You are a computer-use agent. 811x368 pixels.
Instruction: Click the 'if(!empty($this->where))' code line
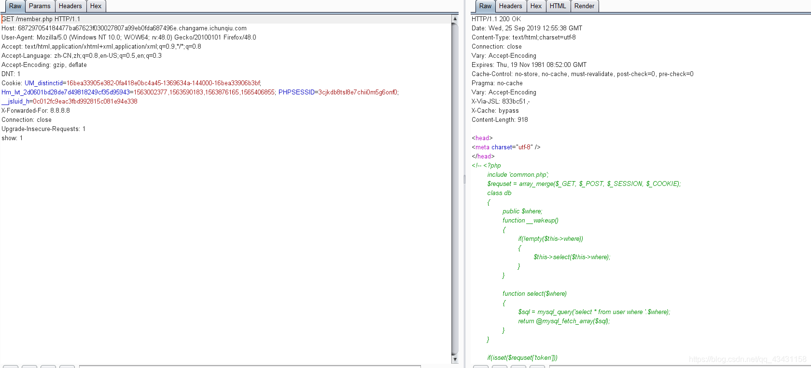tap(551, 239)
